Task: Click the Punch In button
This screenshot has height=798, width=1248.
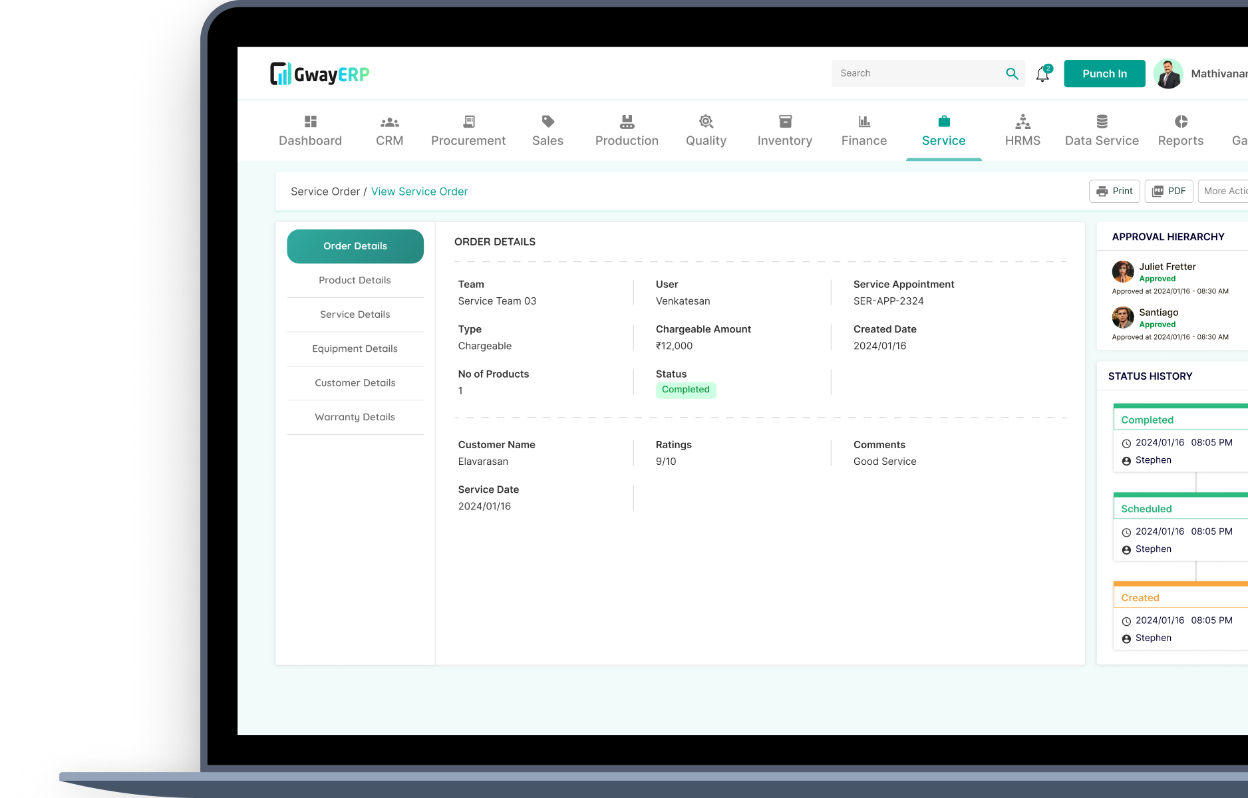Action: click(1104, 73)
